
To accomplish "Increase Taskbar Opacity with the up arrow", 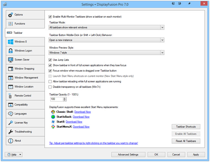I will click(65, 98).
